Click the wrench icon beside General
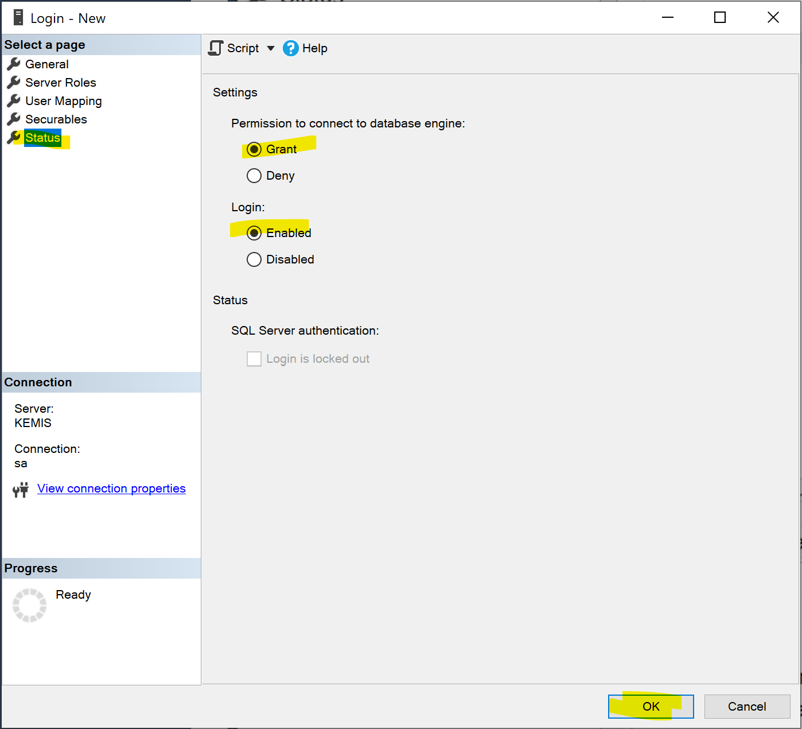The height and width of the screenshot is (729, 802). (x=14, y=64)
